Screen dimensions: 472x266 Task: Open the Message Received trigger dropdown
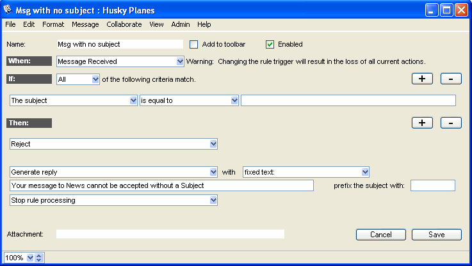180,61
